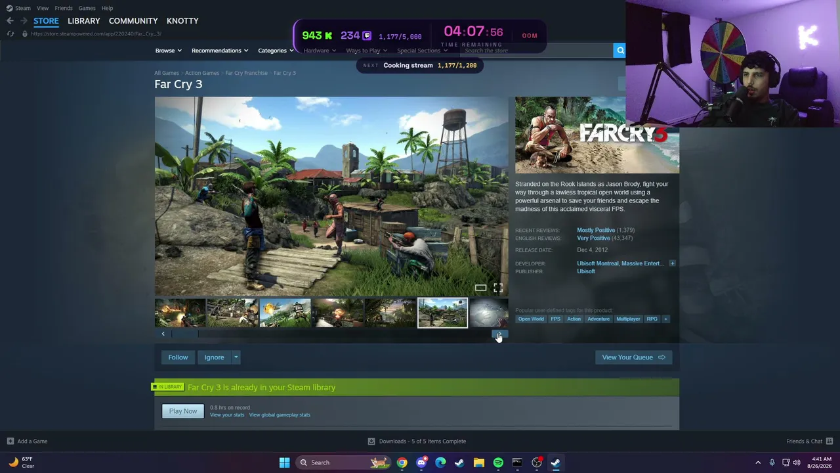
Task: Open the volume tray icon
Action: coord(797,462)
